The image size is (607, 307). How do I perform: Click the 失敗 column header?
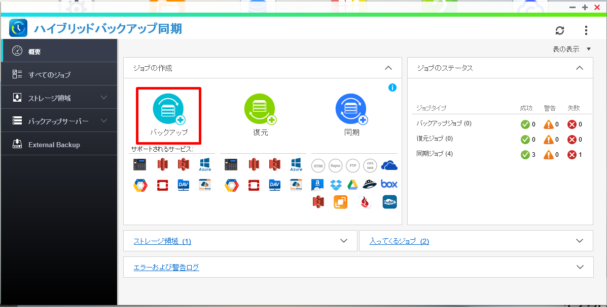(x=574, y=108)
